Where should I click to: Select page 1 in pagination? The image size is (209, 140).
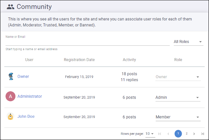click(x=178, y=134)
